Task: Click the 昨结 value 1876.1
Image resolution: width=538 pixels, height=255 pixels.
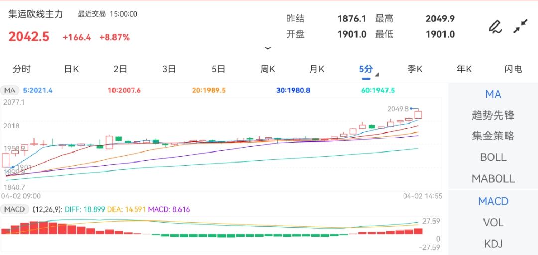Action: click(352, 18)
